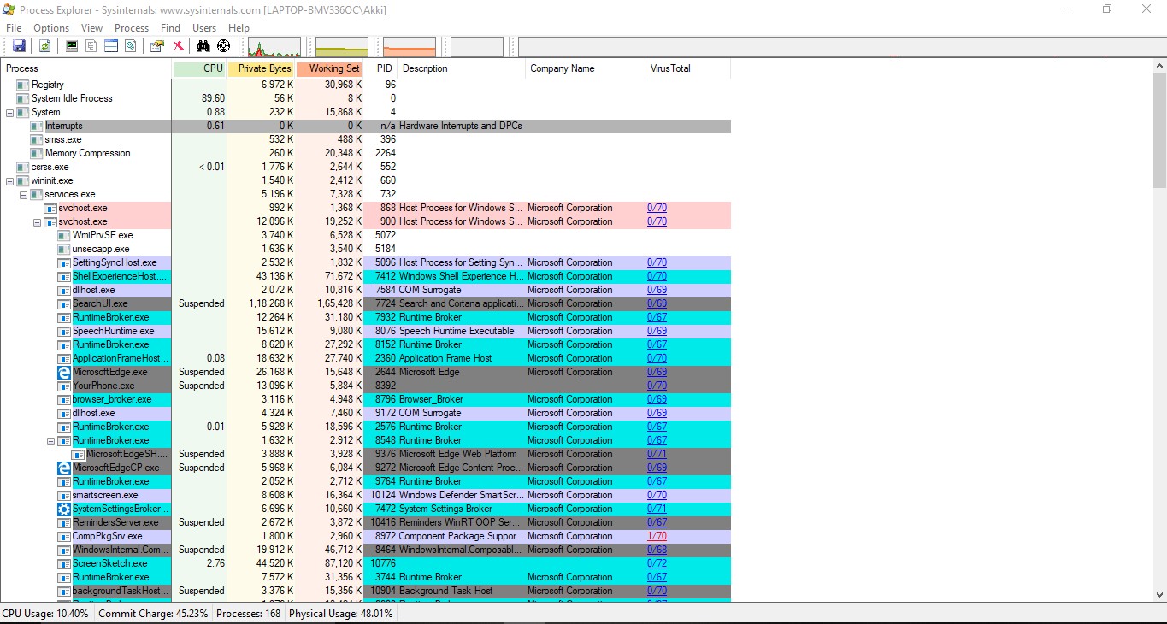Viewport: 1167px width, 624px height.
Task: Click the icon beside SpeechRuntime.exe
Action: [x=64, y=331]
